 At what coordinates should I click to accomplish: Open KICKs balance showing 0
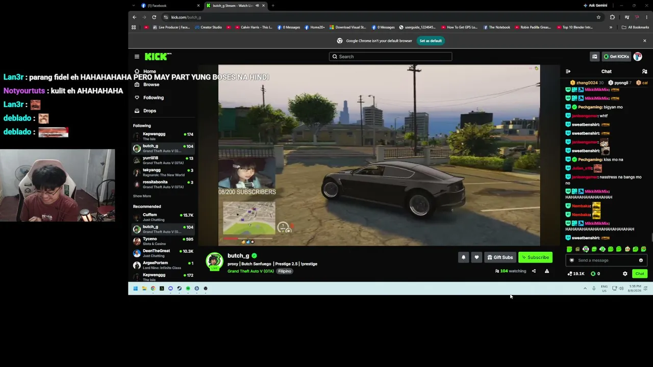pyautogui.click(x=595, y=274)
